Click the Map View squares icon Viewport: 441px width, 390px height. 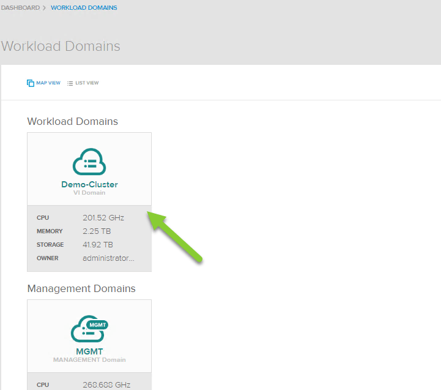31,83
